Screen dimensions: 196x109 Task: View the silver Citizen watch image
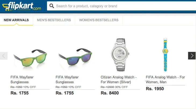pyautogui.click(x=120, y=55)
